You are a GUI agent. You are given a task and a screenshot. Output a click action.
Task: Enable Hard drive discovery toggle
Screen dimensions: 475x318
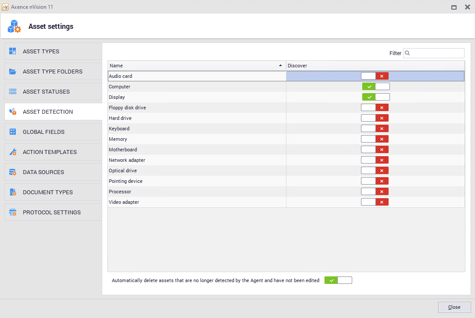(x=375, y=118)
